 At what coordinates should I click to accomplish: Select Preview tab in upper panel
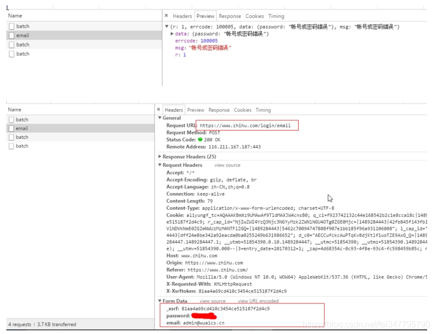205,16
